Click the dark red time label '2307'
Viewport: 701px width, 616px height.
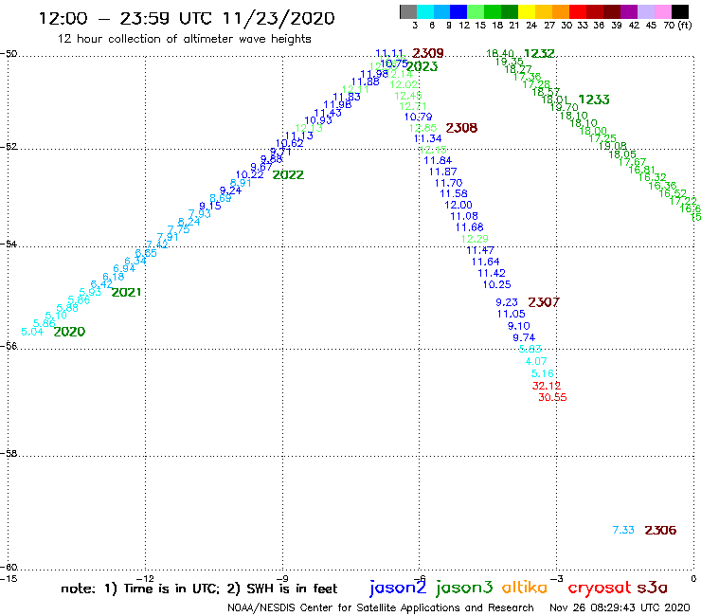(544, 302)
